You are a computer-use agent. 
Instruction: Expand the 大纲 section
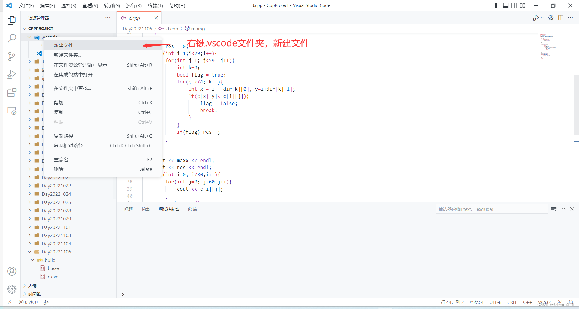click(x=25, y=286)
